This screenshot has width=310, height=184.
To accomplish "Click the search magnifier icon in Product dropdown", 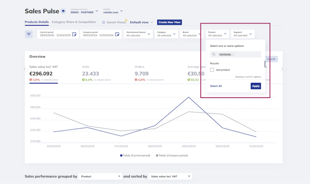I will tap(214, 54).
